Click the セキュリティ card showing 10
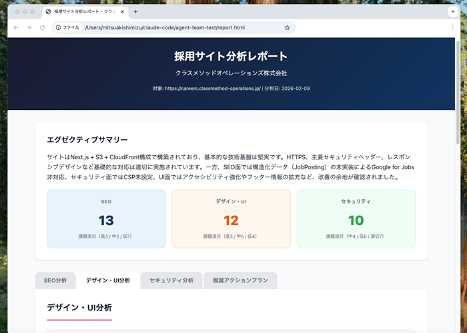Viewport: 467px width, 333px height. pyautogui.click(x=356, y=218)
